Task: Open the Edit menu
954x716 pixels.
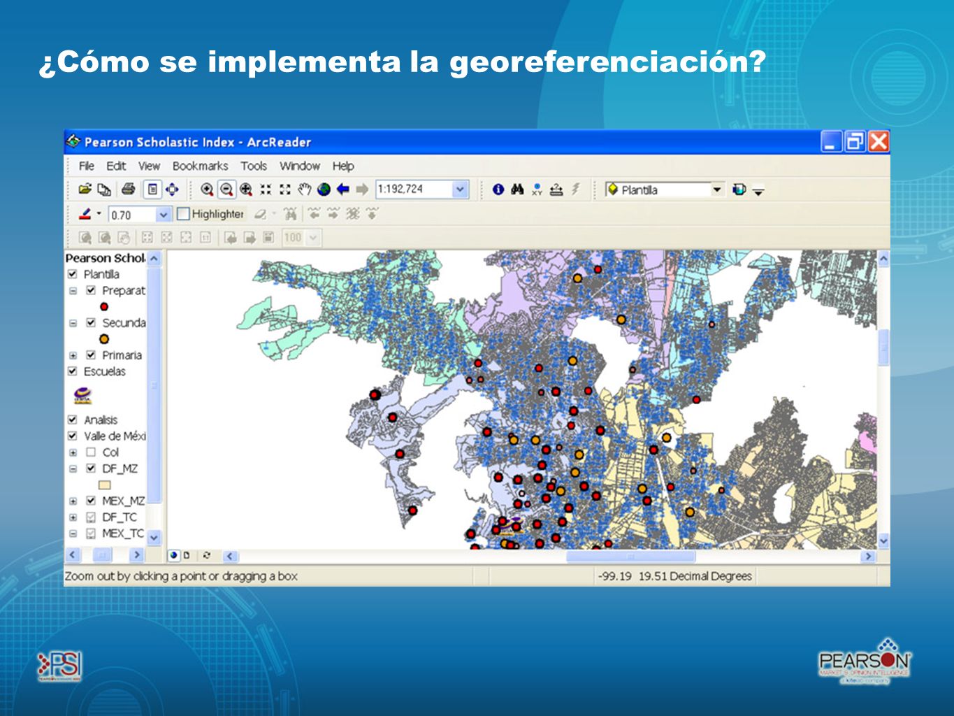Action: pos(116,166)
